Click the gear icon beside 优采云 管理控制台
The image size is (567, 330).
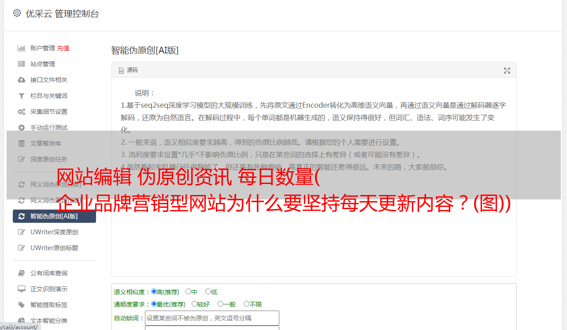tap(17, 13)
